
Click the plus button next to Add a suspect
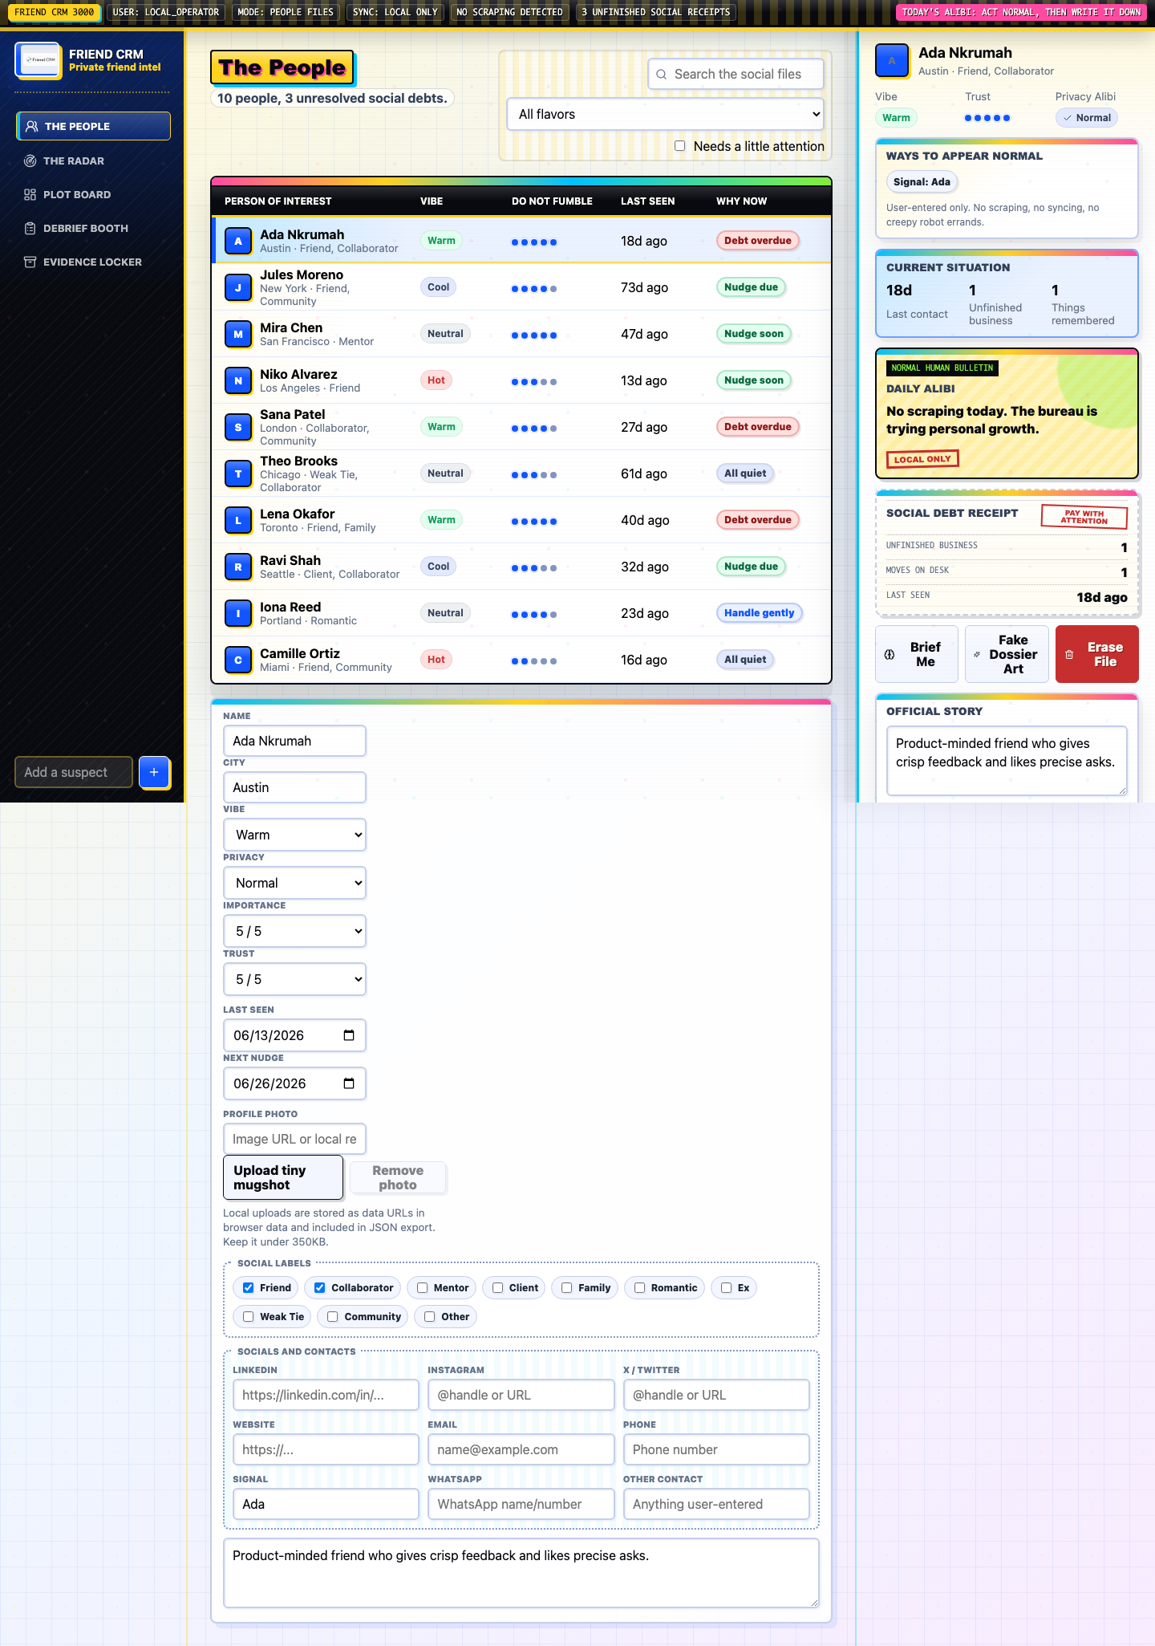tap(154, 772)
